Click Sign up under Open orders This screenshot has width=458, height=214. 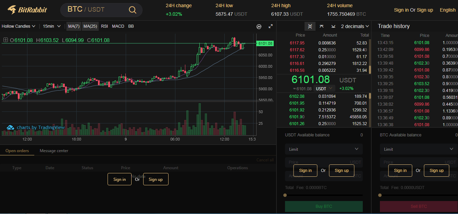click(x=156, y=179)
